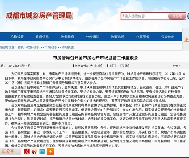Expand the 分享 dropdown near the date bar
The height and width of the screenshot is (158, 189).
[x=177, y=66]
